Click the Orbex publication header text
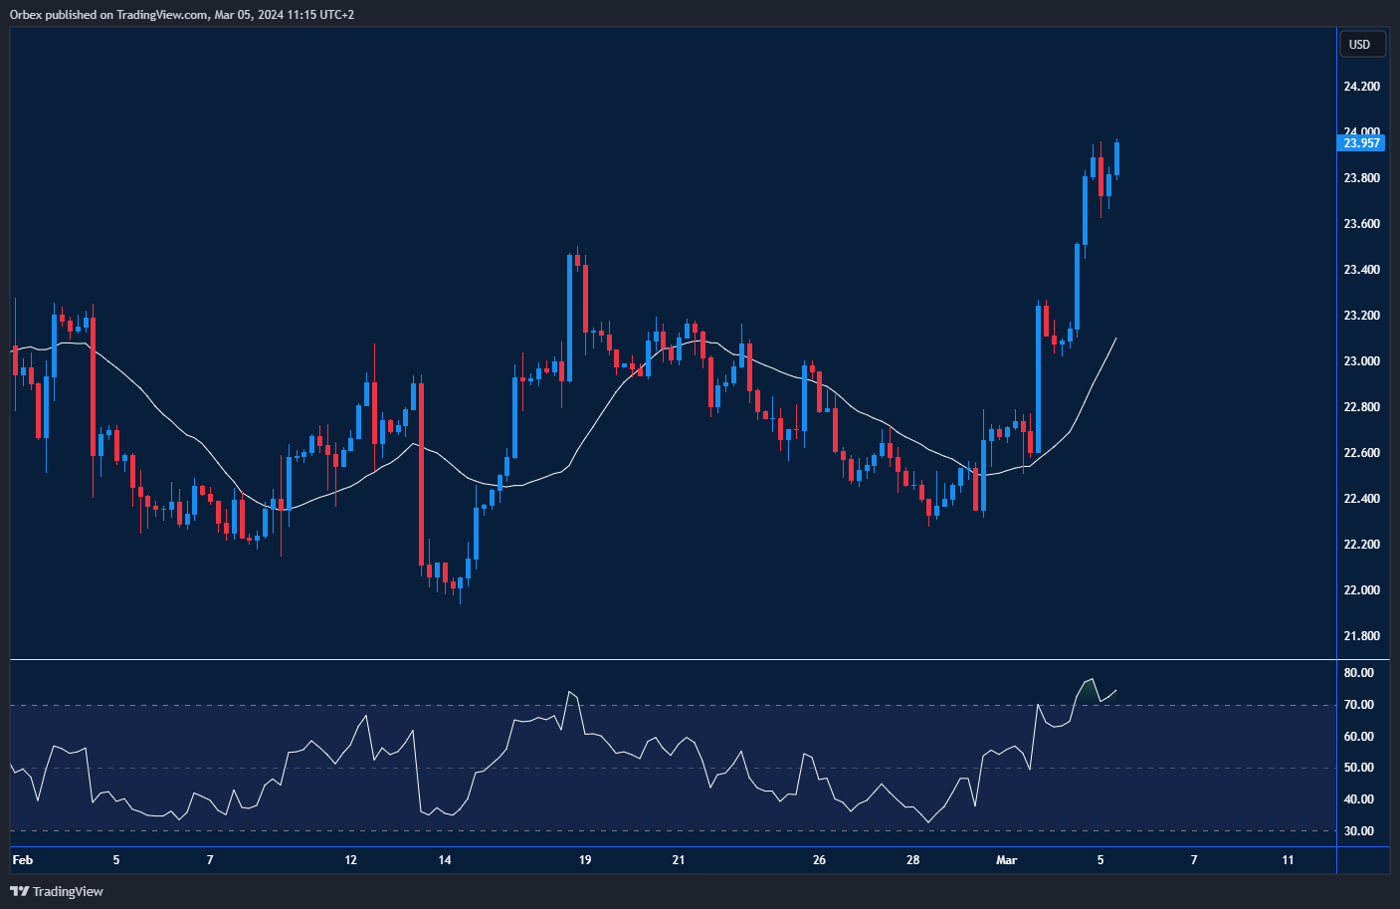The image size is (1400, 909). pyautogui.click(x=182, y=15)
